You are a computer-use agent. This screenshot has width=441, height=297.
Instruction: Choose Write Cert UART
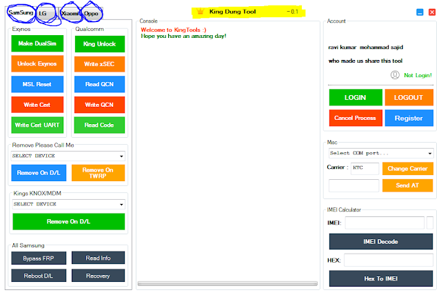click(37, 125)
